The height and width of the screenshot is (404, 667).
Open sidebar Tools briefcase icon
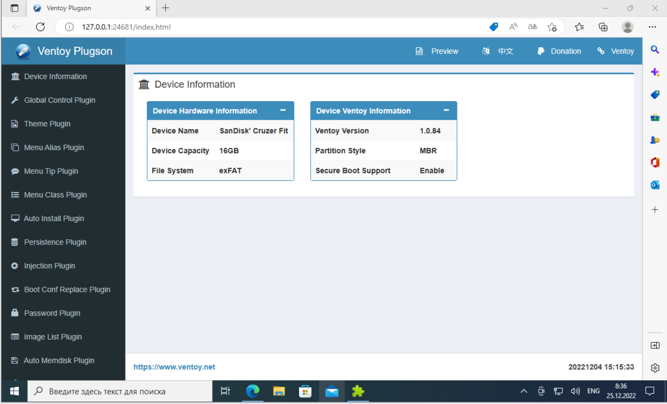(655, 118)
